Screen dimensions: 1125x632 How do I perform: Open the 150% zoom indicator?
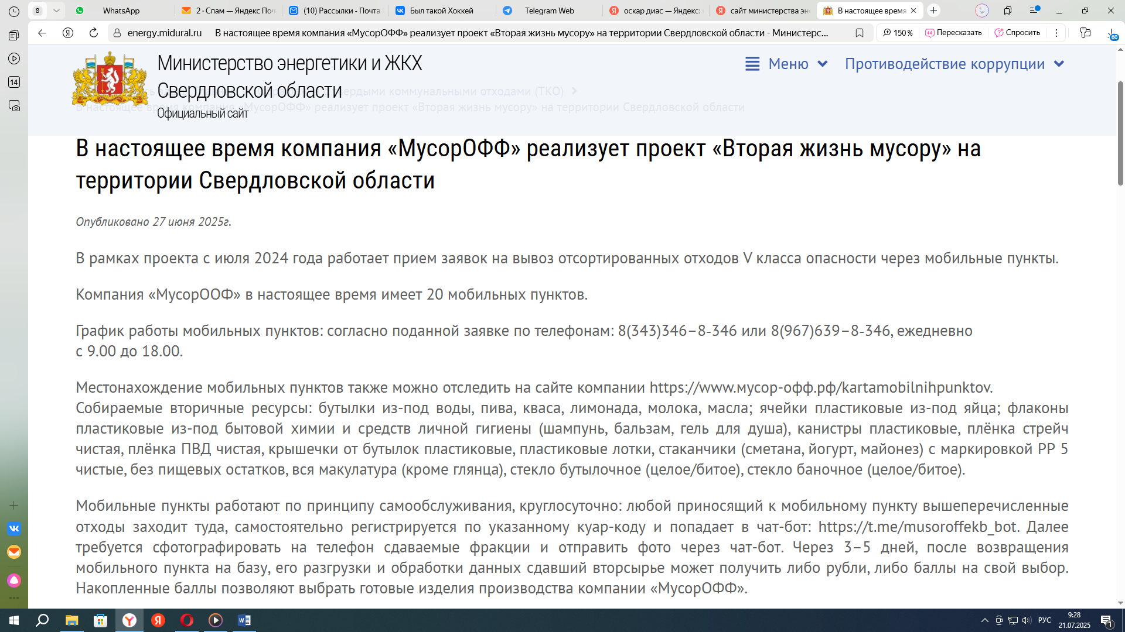point(898,33)
